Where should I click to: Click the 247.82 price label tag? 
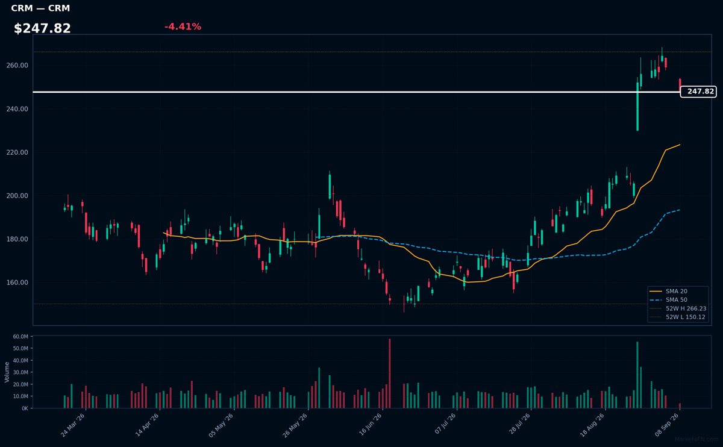coord(698,92)
